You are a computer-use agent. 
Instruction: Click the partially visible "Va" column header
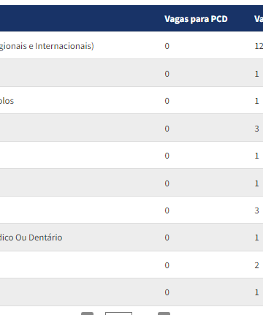(259, 19)
